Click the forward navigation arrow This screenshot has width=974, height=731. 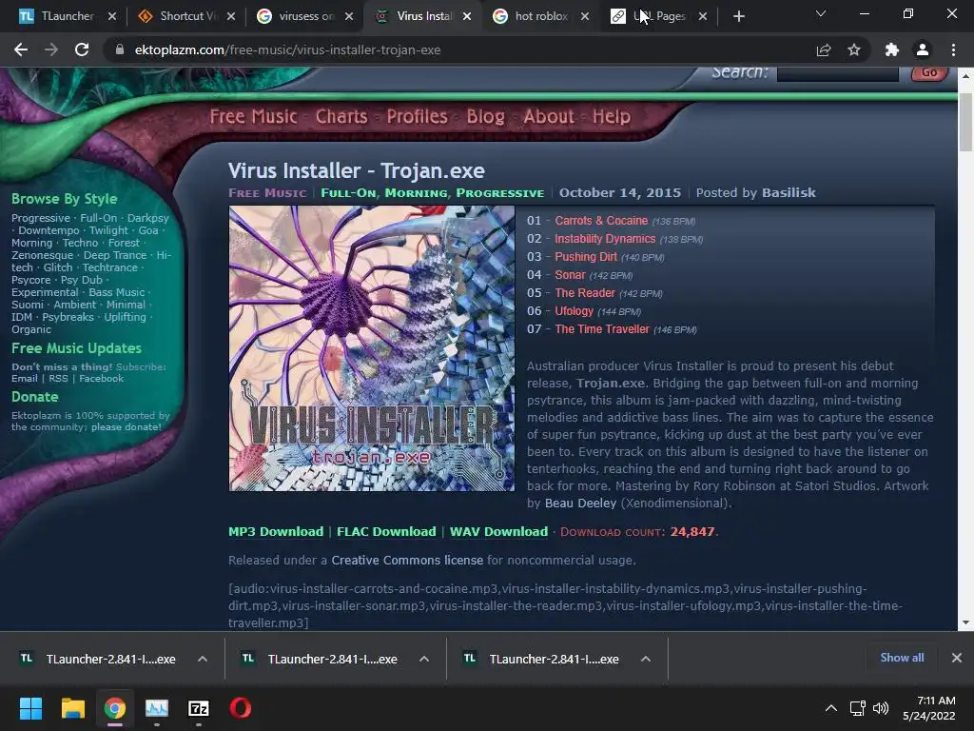click(x=51, y=49)
